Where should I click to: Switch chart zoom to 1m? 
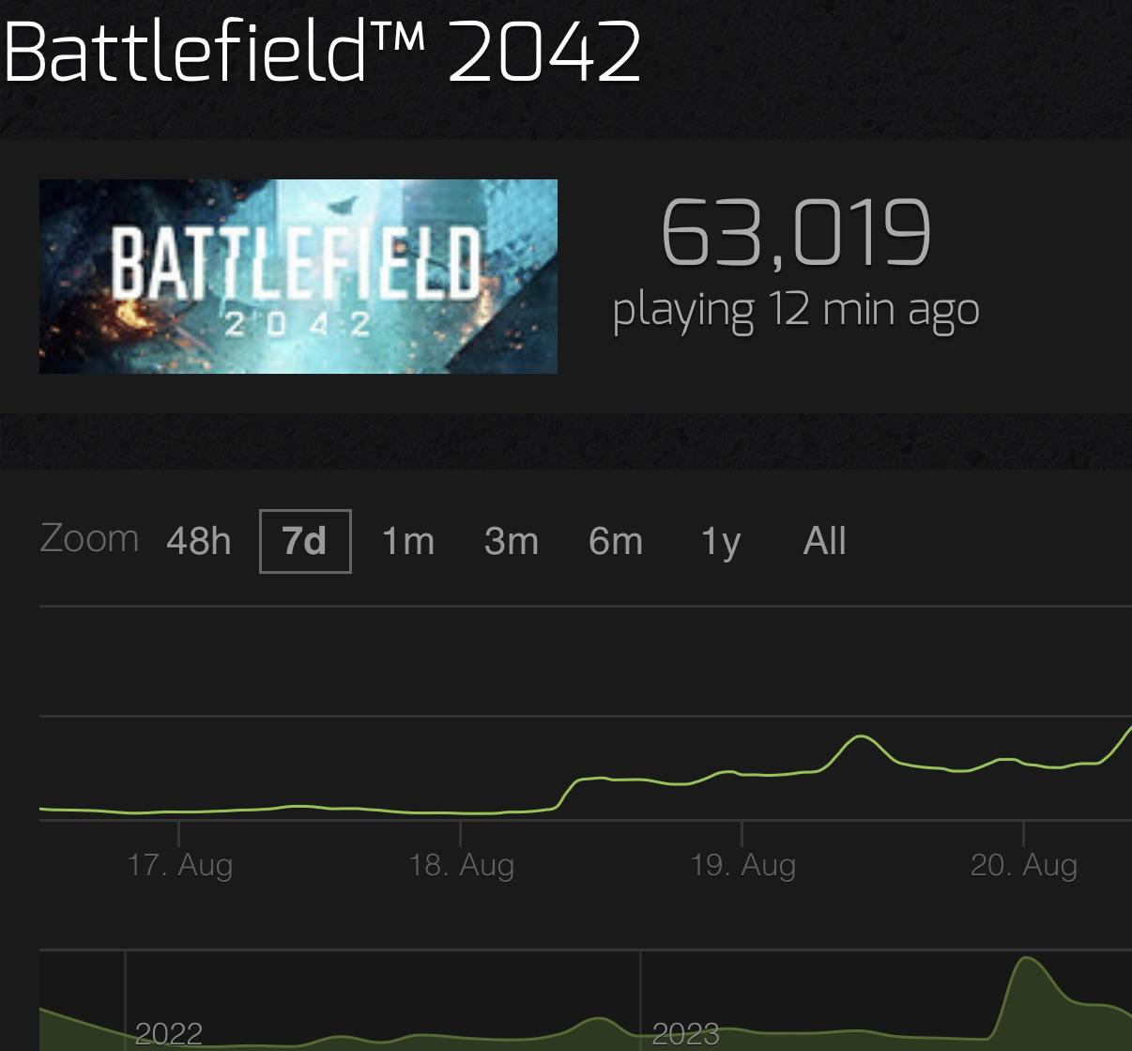(407, 541)
